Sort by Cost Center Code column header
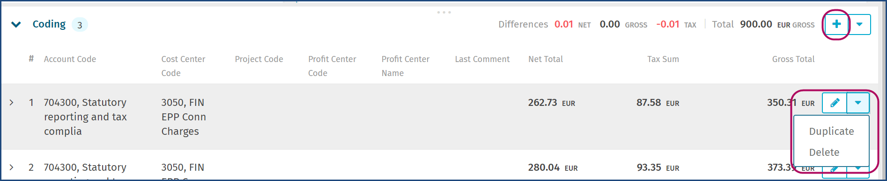The image size is (887, 181). [183, 66]
